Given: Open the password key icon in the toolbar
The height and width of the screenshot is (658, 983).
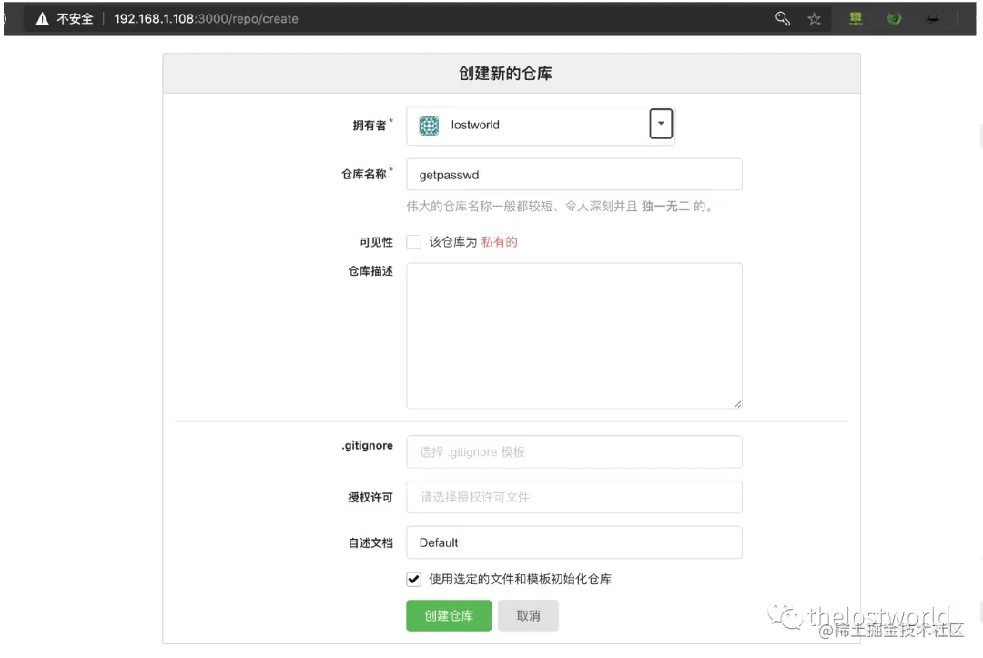Looking at the screenshot, I should click(782, 18).
